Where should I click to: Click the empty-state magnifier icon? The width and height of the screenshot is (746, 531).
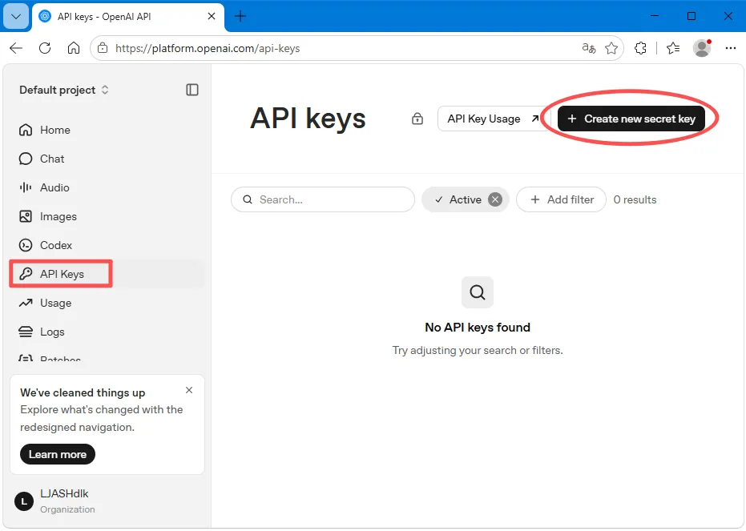coord(478,292)
